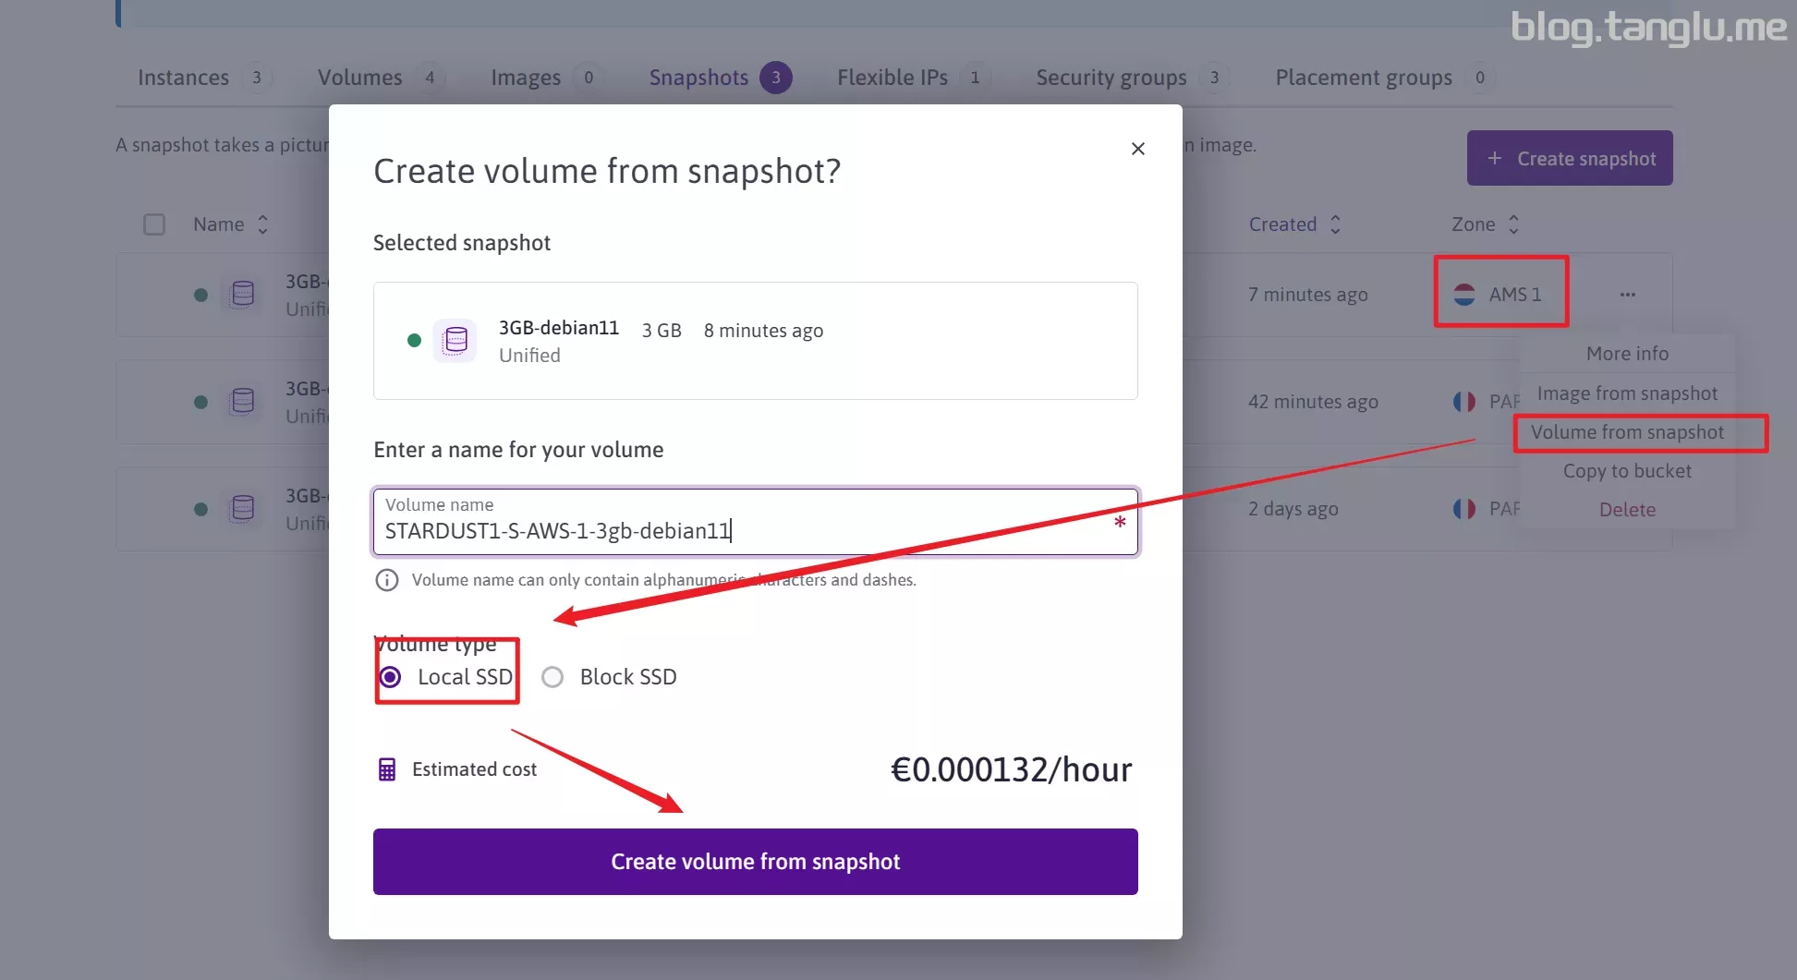Toggle the select-all snapshots checkbox
The height and width of the screenshot is (980, 1797).
pyautogui.click(x=154, y=224)
